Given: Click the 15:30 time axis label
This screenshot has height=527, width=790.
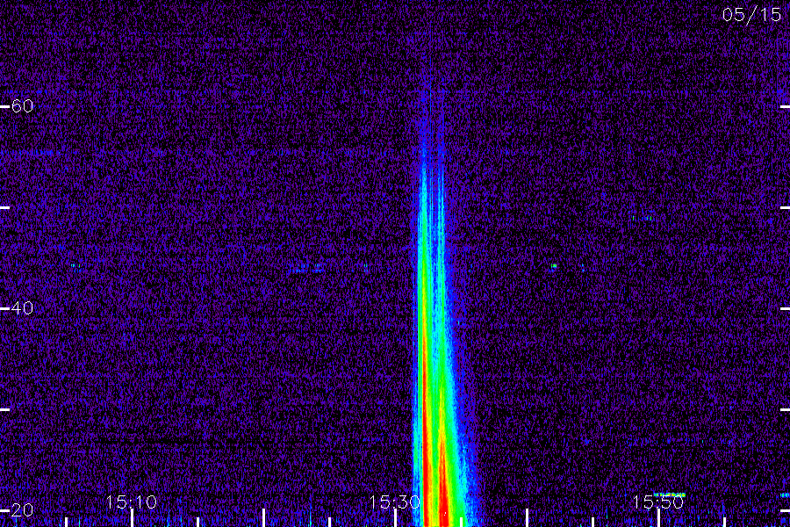Looking at the screenshot, I should point(394,502).
